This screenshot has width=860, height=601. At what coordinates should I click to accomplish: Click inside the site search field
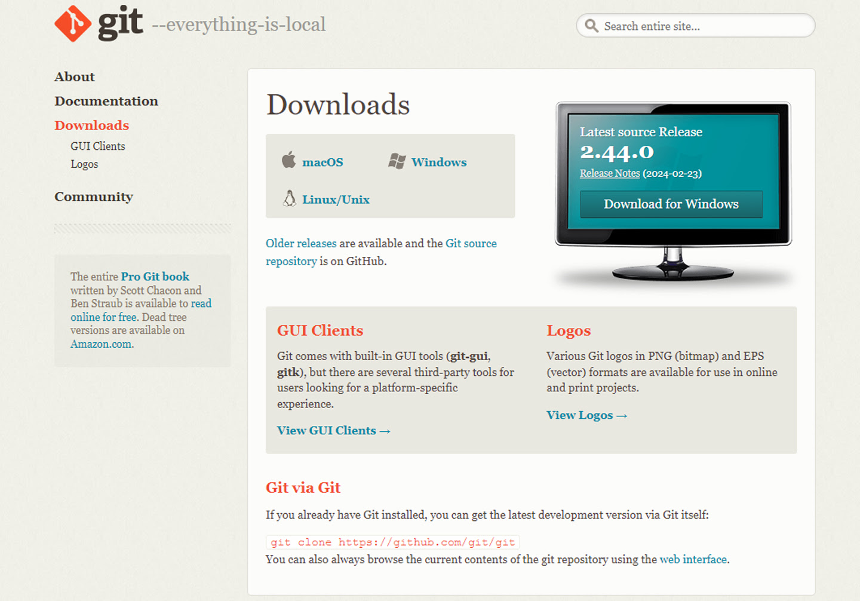[x=687, y=26]
